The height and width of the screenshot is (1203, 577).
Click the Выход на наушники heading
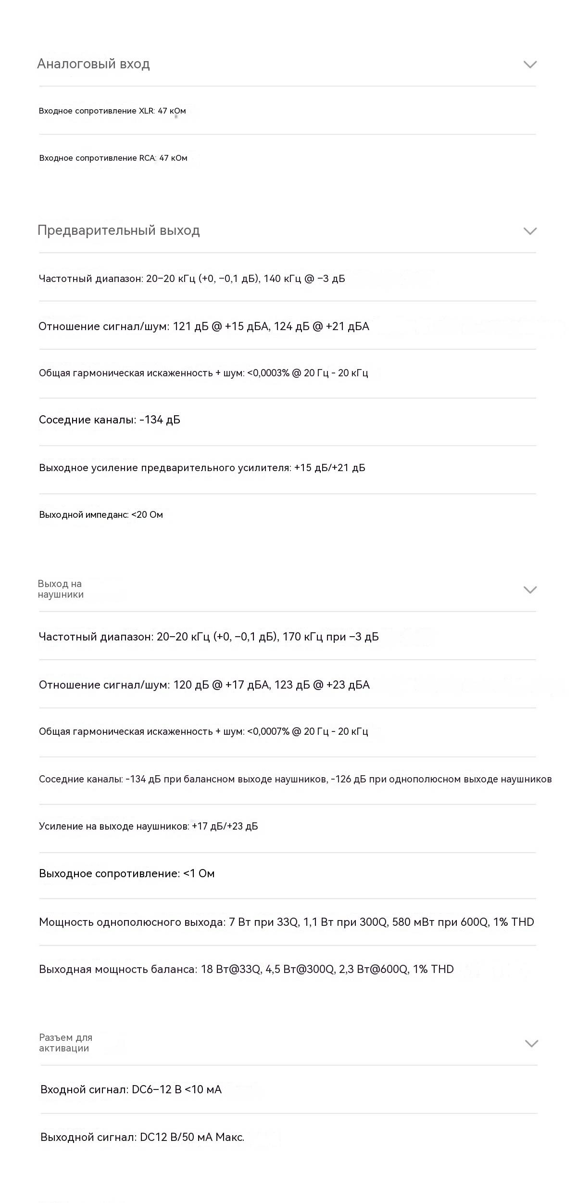(x=61, y=589)
